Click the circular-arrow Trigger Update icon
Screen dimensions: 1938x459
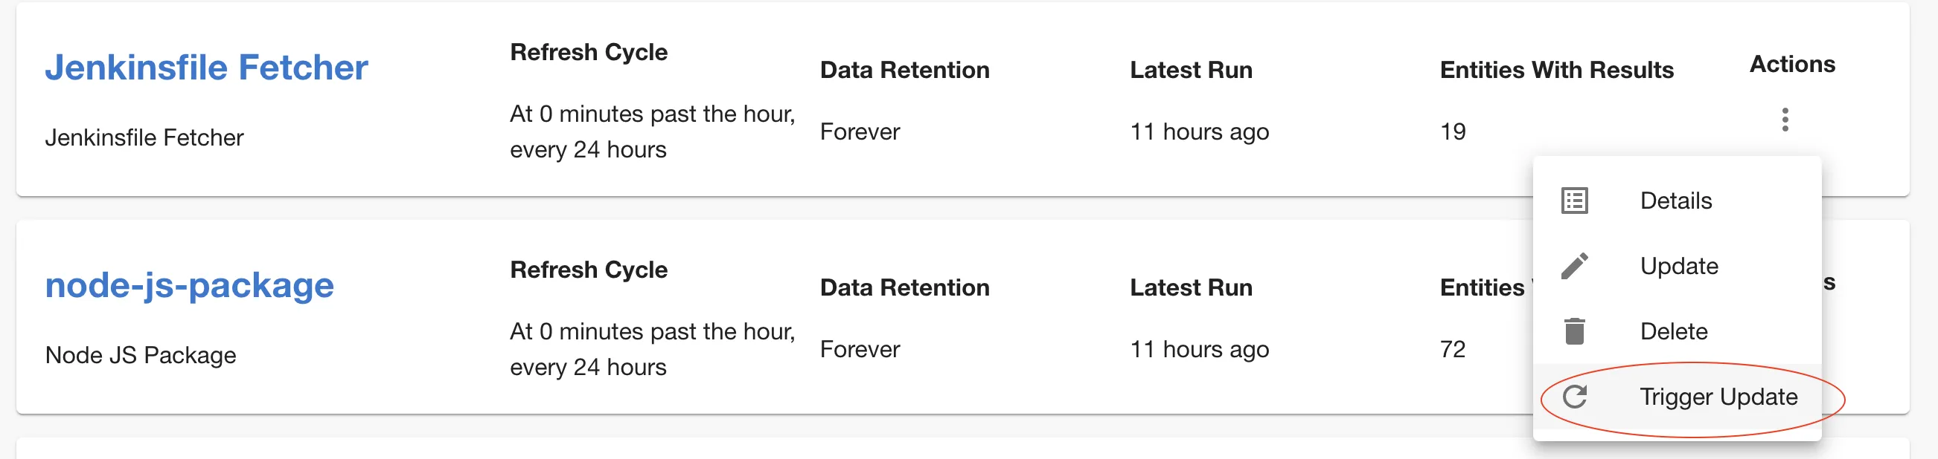(x=1575, y=397)
